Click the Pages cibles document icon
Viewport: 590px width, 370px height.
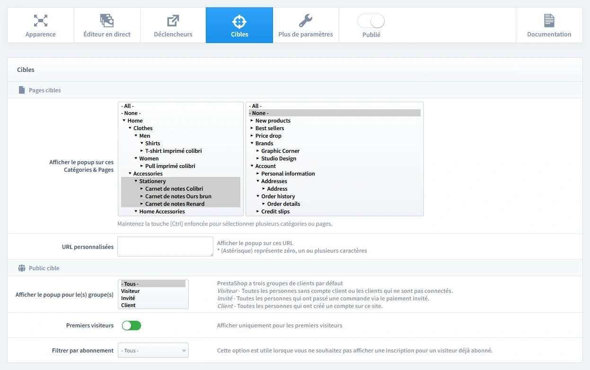click(x=21, y=90)
